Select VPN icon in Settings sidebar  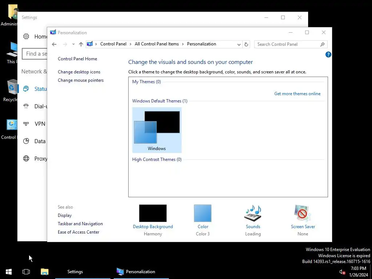(x=26, y=124)
